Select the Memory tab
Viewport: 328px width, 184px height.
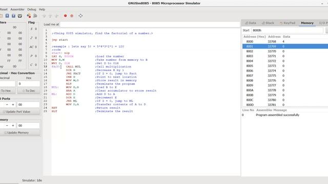[x=307, y=23]
